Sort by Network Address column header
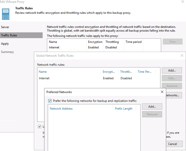The height and width of the screenshot is (151, 186). pyautogui.click(x=61, y=109)
